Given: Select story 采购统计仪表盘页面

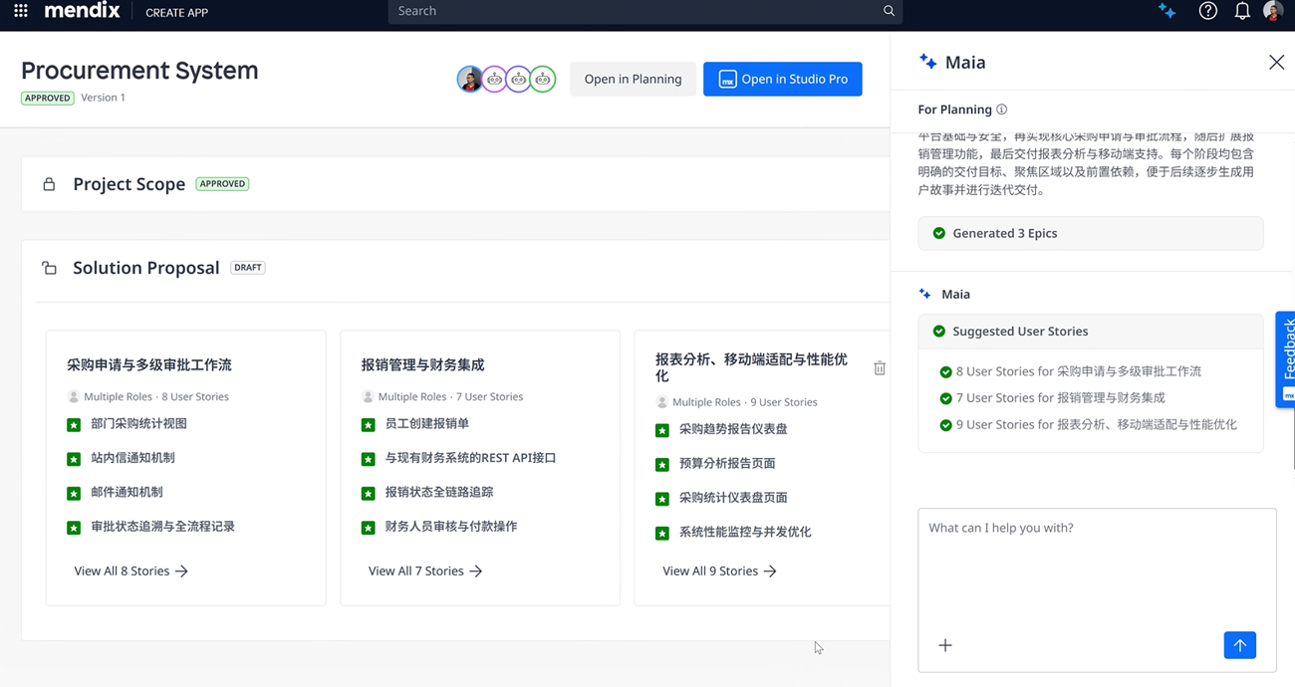Looking at the screenshot, I should pyautogui.click(x=733, y=498).
